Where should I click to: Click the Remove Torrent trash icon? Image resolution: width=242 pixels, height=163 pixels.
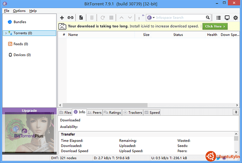[x=92, y=18]
